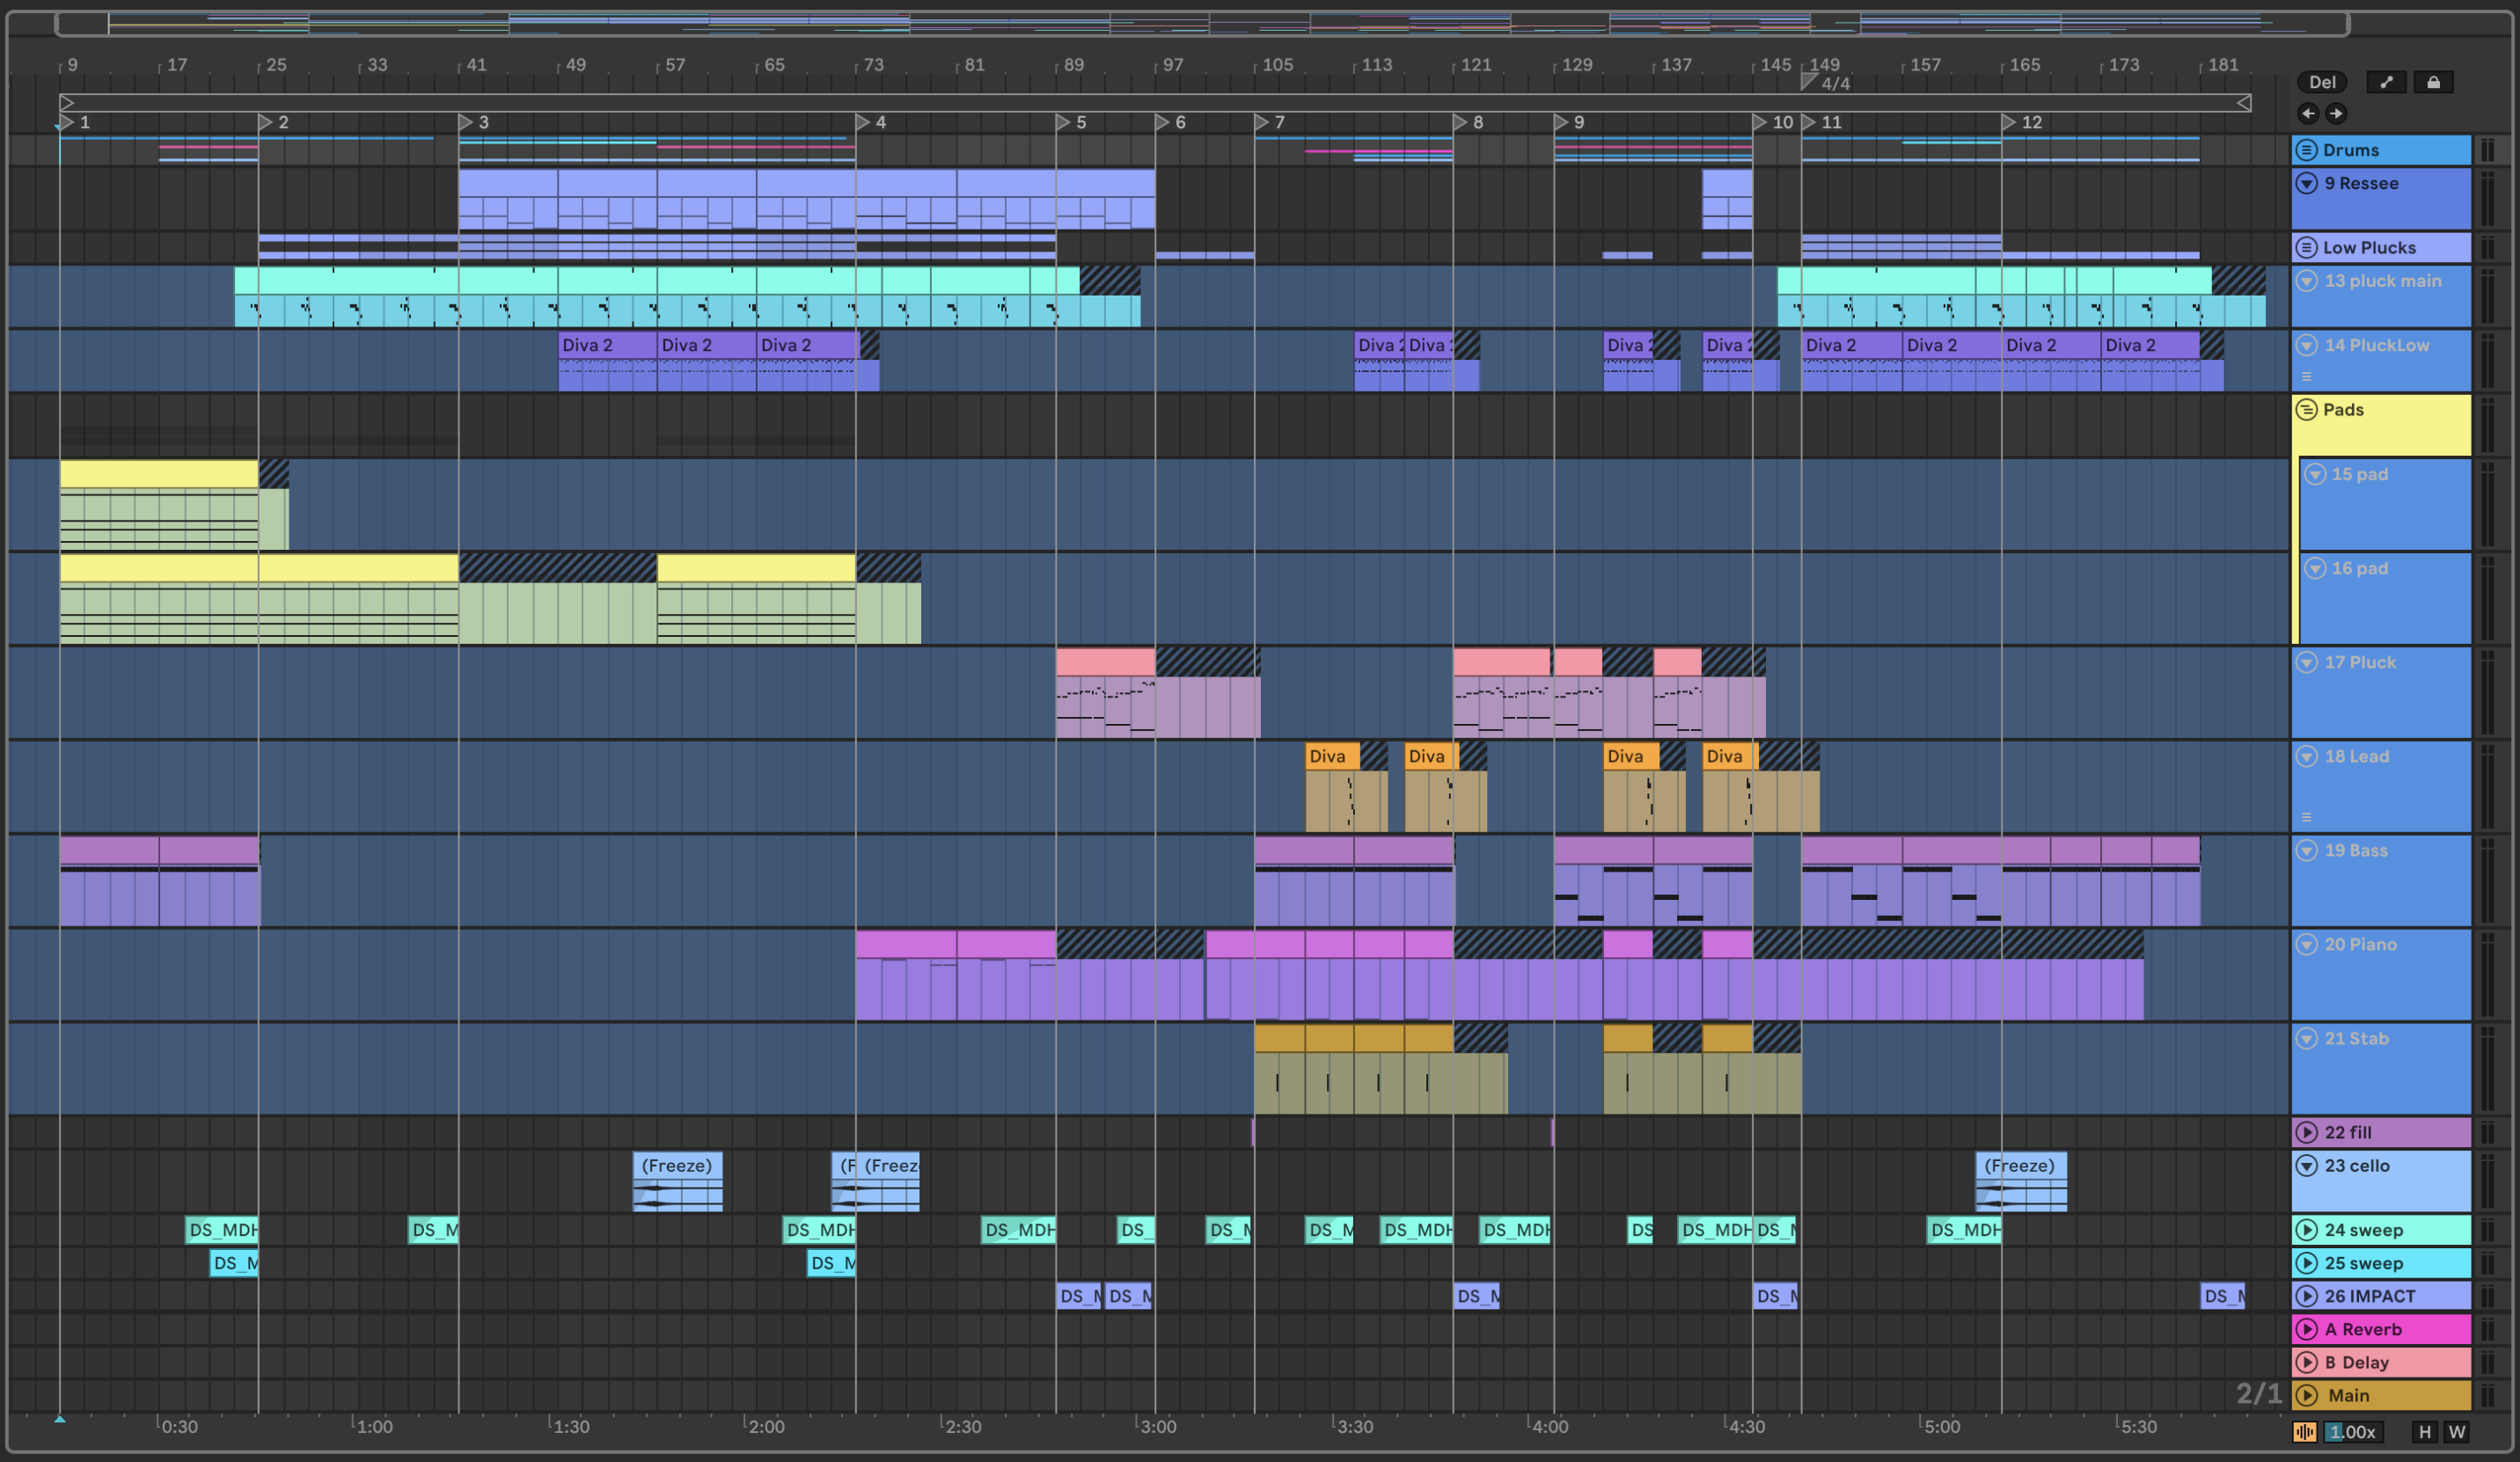This screenshot has height=1462, width=2520.
Task: Unfold the 24 sweep track
Action: pos(2306,1230)
